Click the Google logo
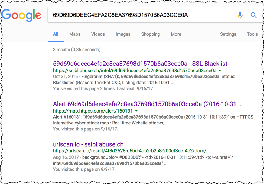264x184 pixels. point(21,15)
